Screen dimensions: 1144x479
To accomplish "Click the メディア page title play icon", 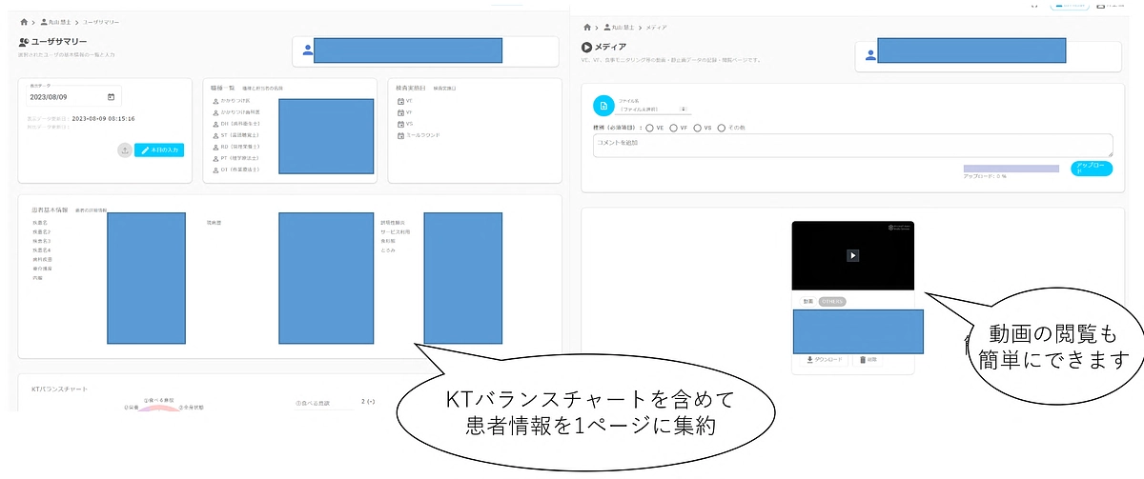I will coord(586,47).
